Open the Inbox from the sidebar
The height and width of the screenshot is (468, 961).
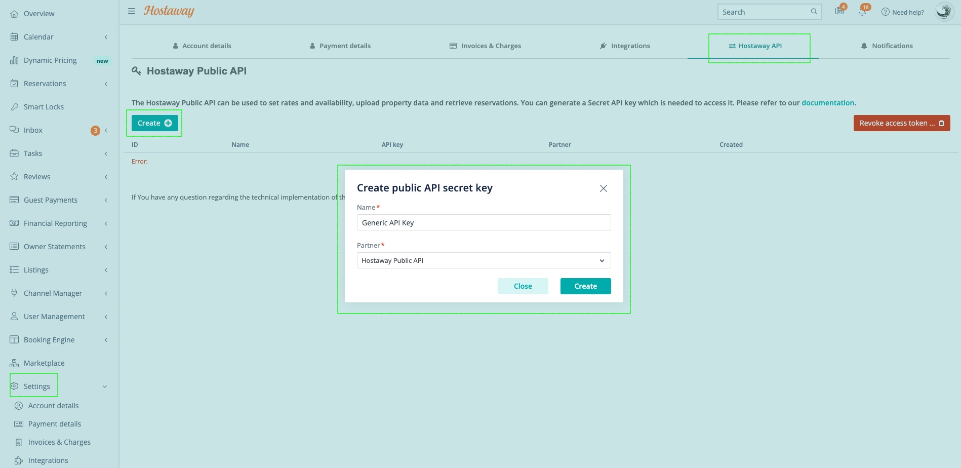coord(32,130)
